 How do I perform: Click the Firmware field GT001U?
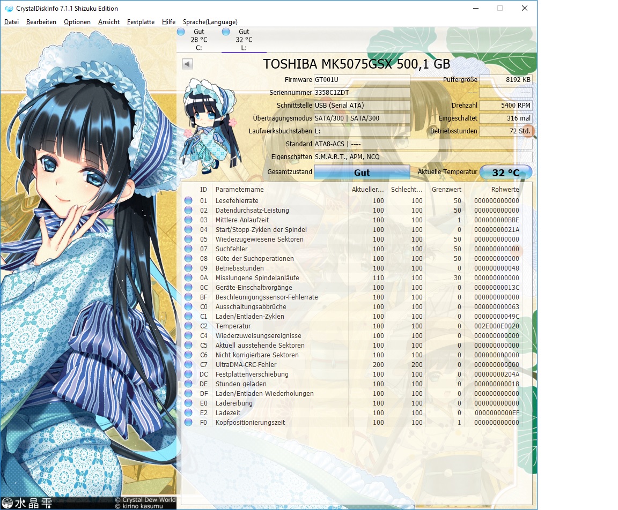pyautogui.click(x=362, y=79)
